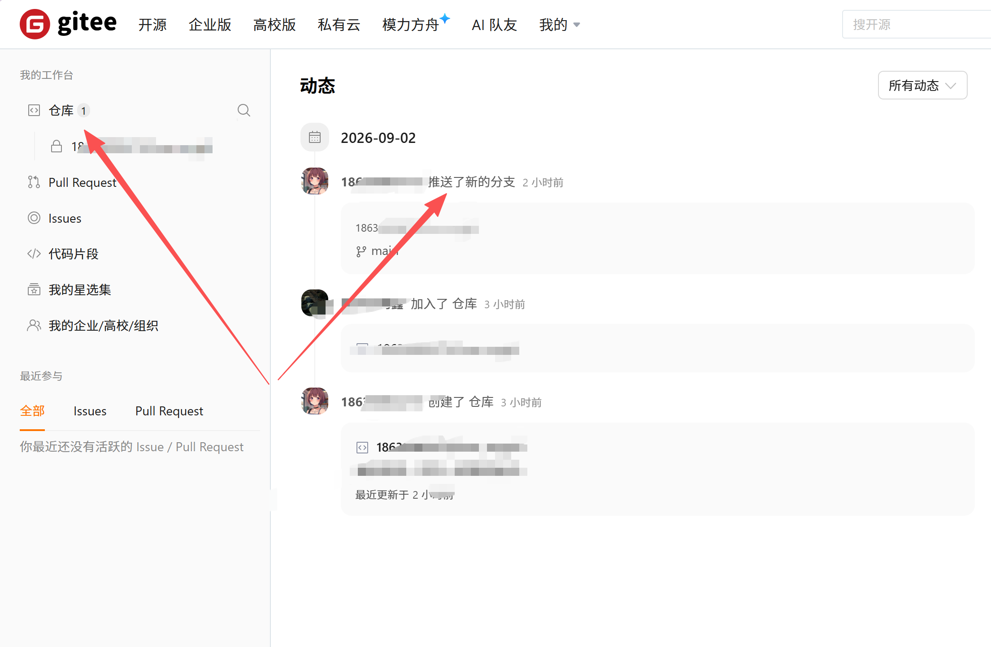Open 私有云 in the top navigation

click(x=339, y=25)
